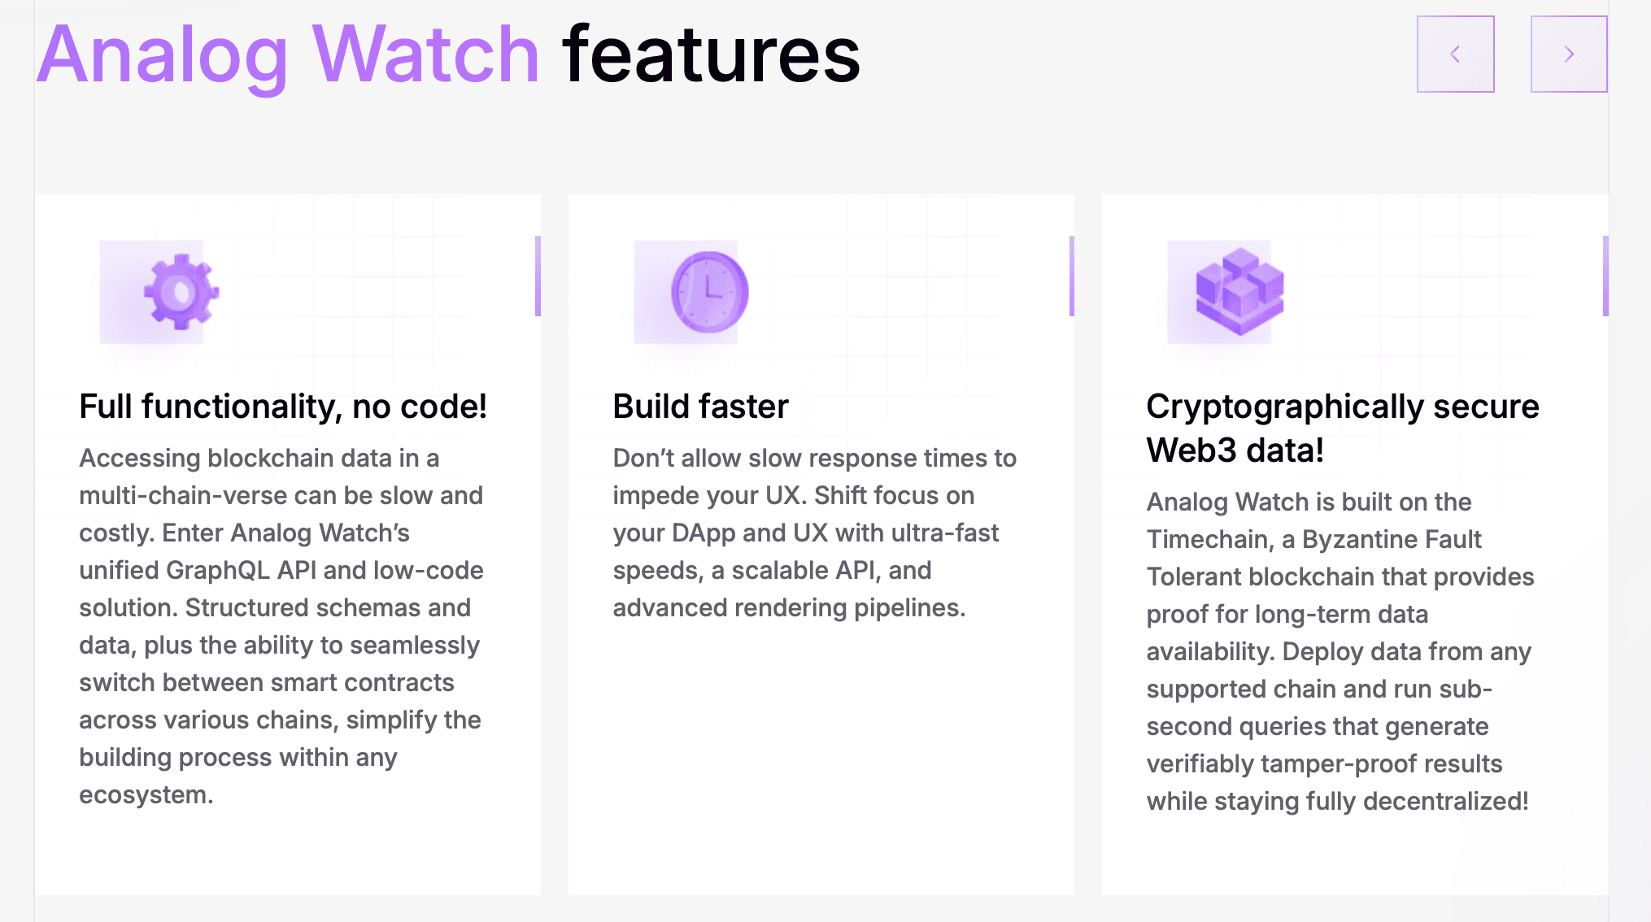The height and width of the screenshot is (922, 1651).
Task: Click the purple "Analog Watch" title text
Action: [x=288, y=54]
